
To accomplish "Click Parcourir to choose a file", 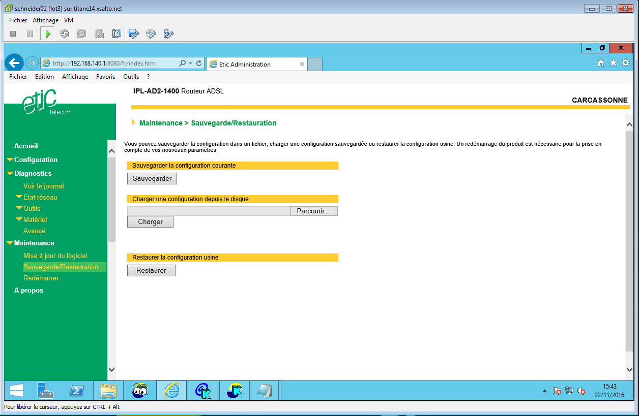I will pyautogui.click(x=313, y=211).
